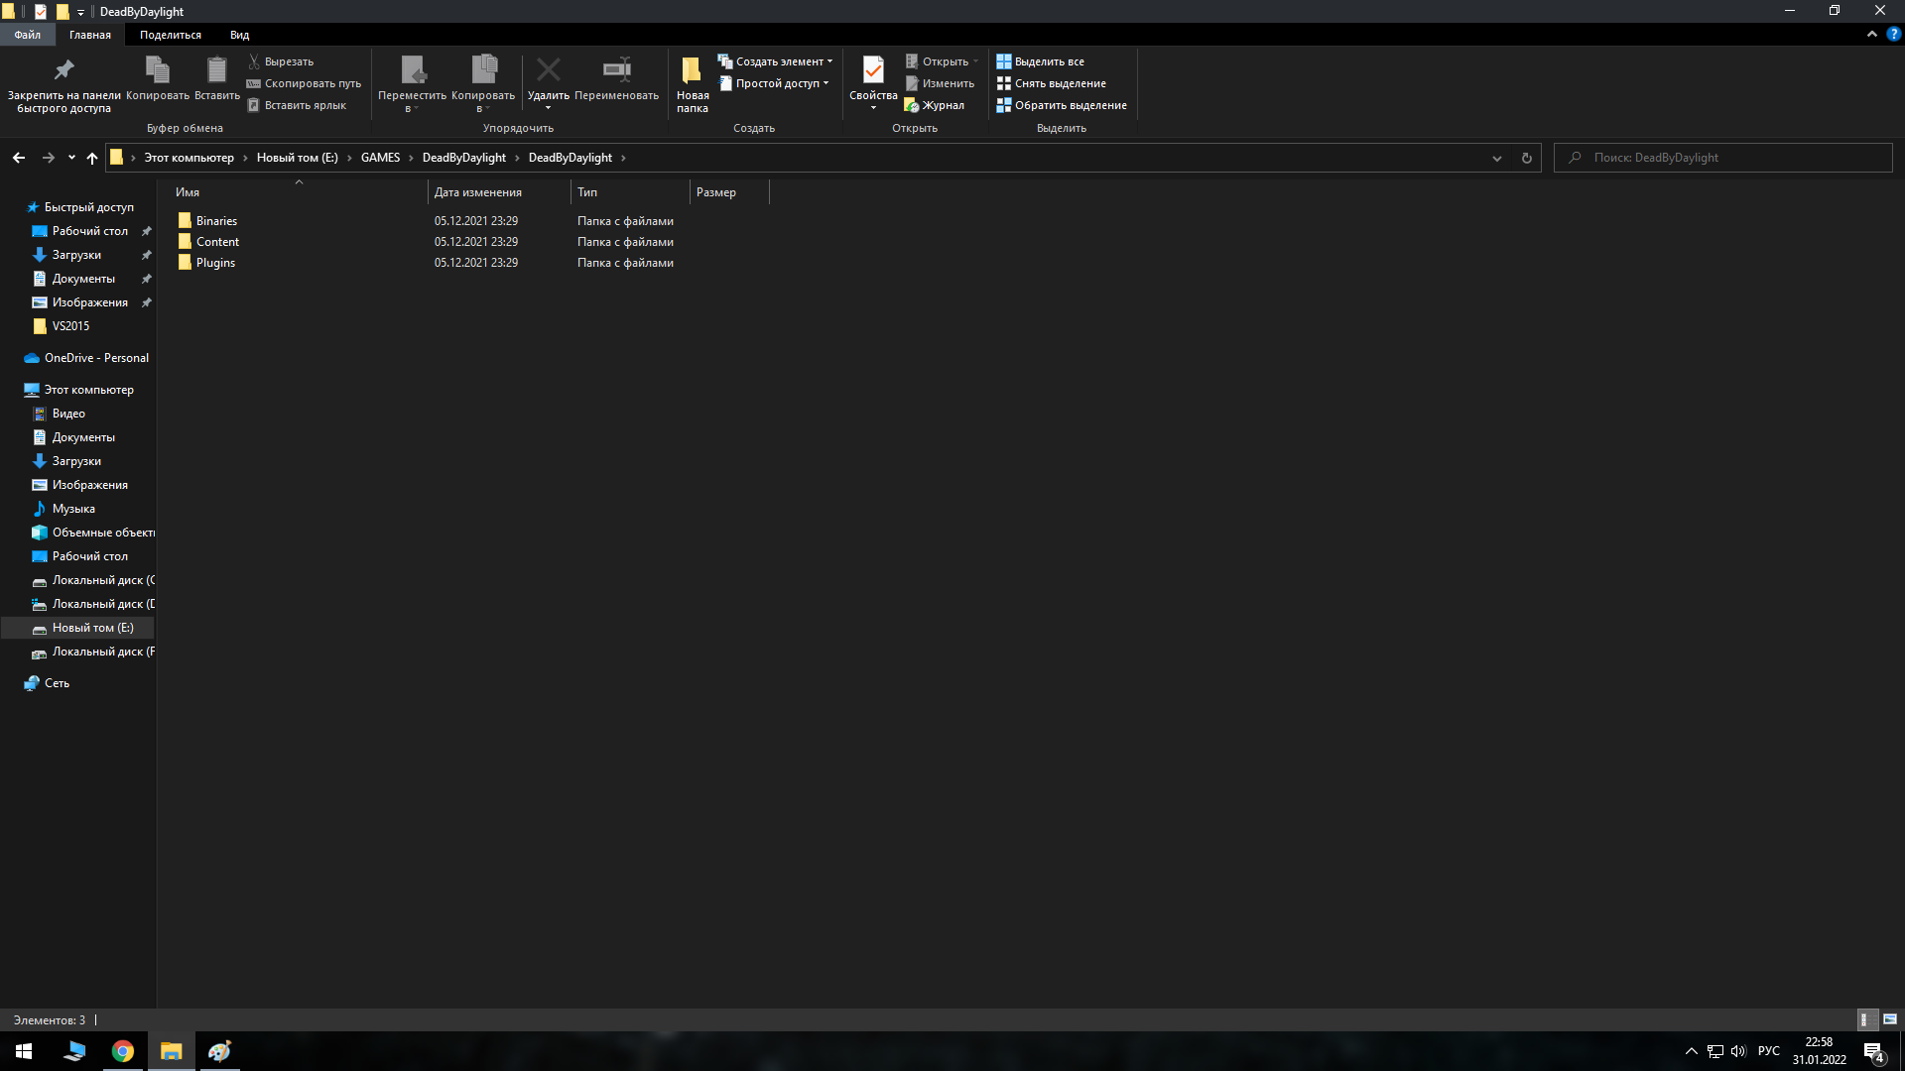Switch to the Поделиться tab

170,35
